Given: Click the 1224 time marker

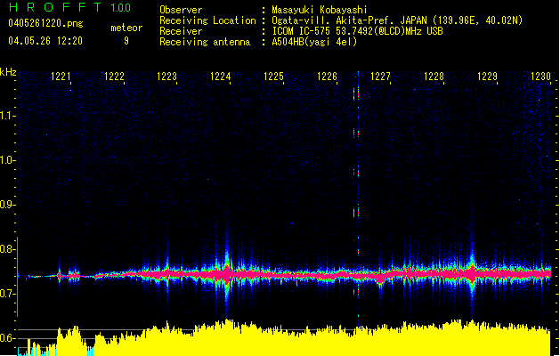Looking at the screenshot, I should click(221, 76).
